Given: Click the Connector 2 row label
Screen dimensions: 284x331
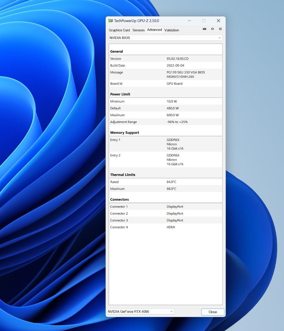Looking at the screenshot, I should (119, 213).
